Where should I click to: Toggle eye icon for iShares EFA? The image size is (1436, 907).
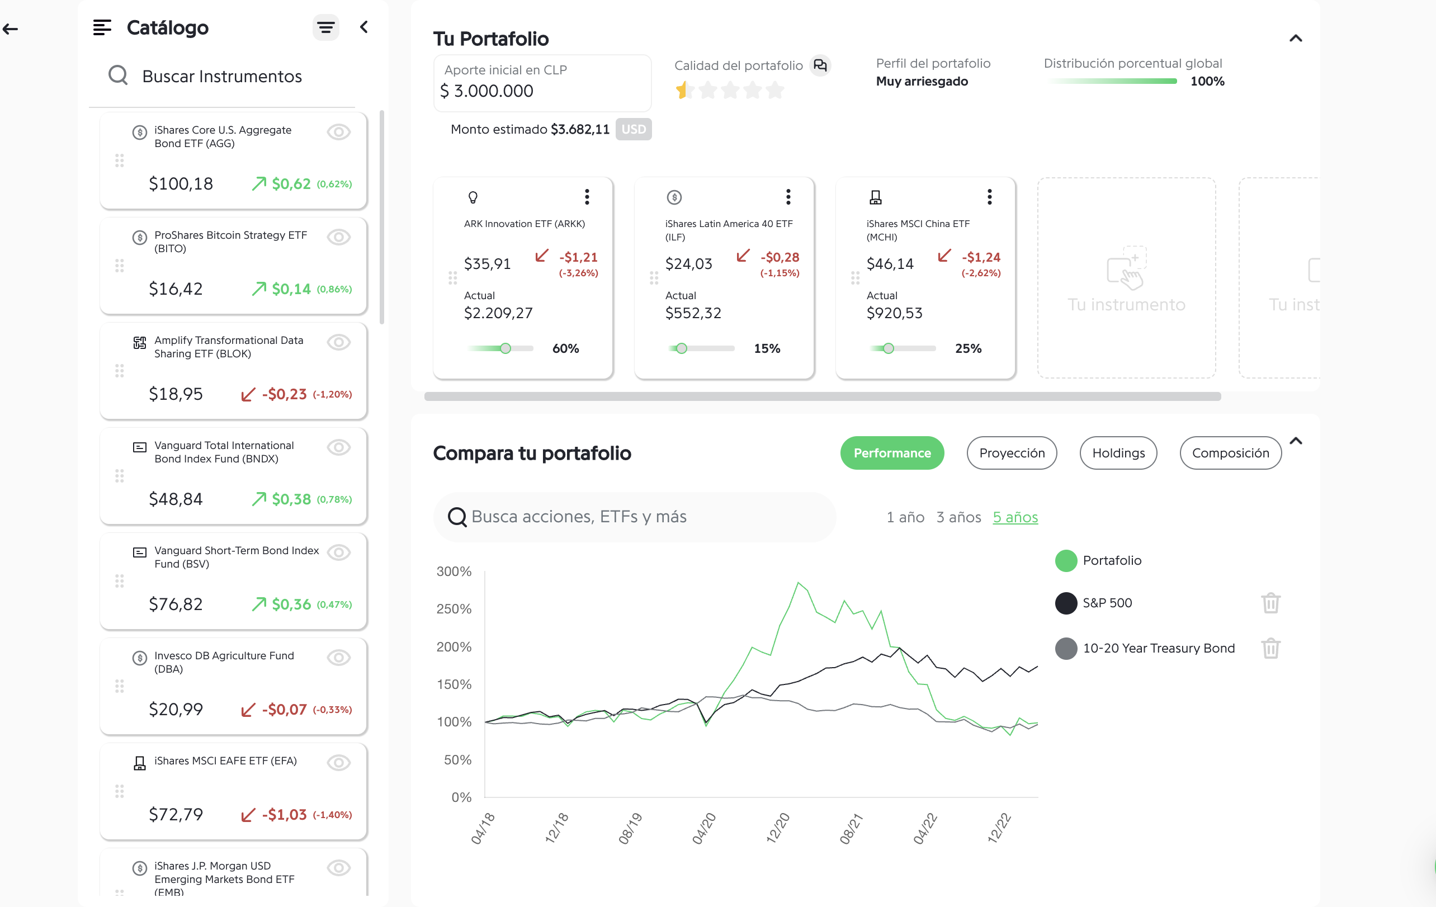tap(339, 763)
